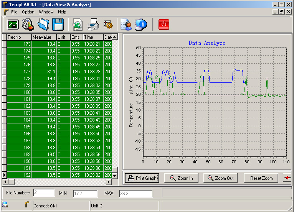Select the row with RecNo 177

pos(58,72)
